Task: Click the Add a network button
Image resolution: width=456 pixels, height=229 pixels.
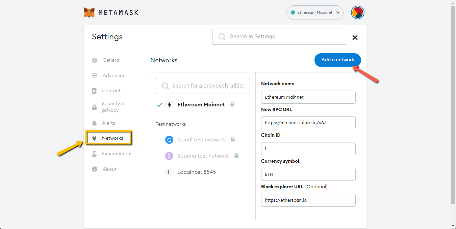Action: pyautogui.click(x=338, y=60)
